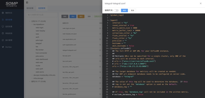Click the 集群状态 cluster status icon
The height and width of the screenshot is (98, 205).
[3, 13]
